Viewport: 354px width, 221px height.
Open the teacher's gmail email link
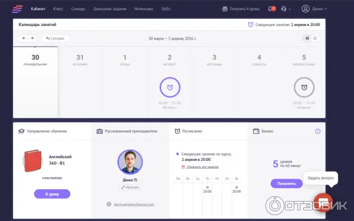pos(134,204)
